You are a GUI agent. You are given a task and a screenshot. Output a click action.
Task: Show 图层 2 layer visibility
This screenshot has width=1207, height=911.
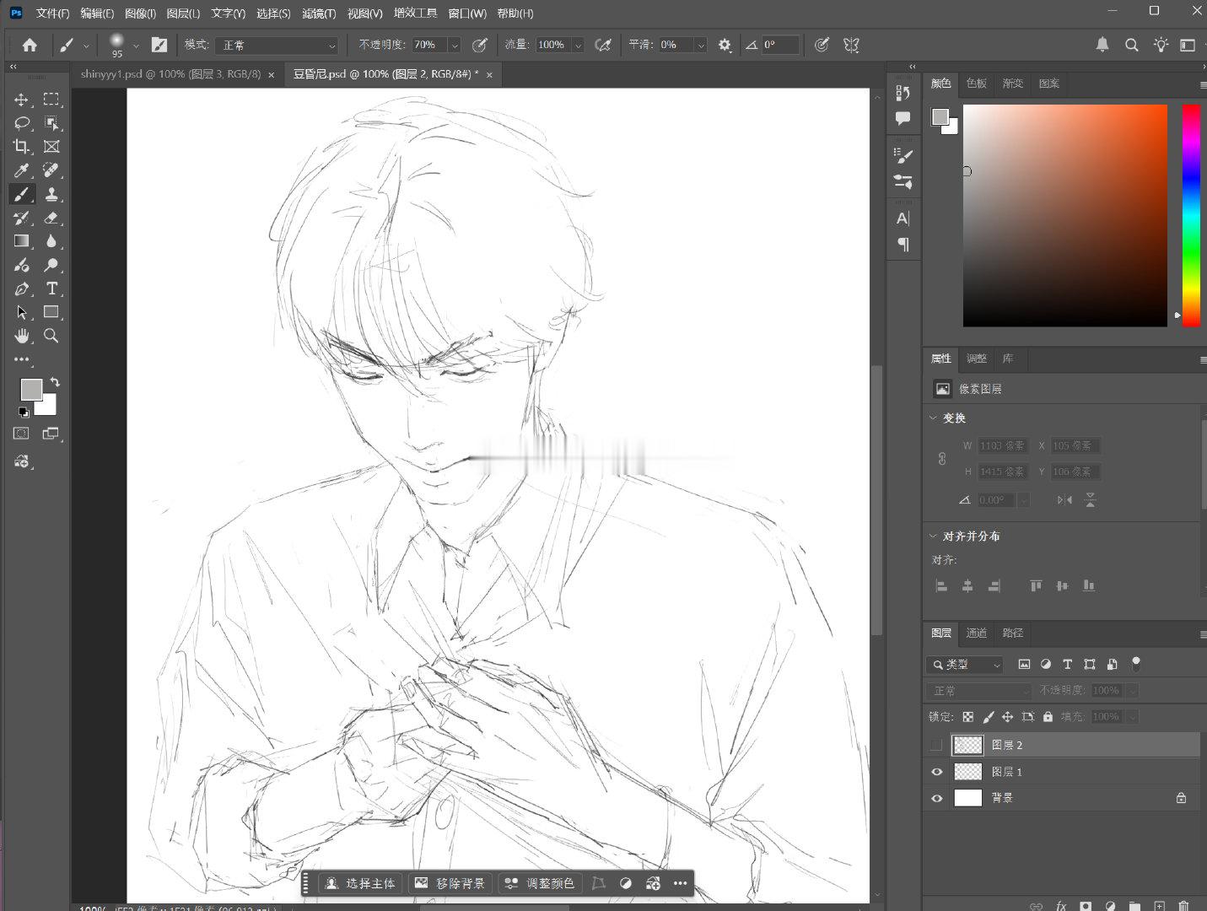click(936, 745)
